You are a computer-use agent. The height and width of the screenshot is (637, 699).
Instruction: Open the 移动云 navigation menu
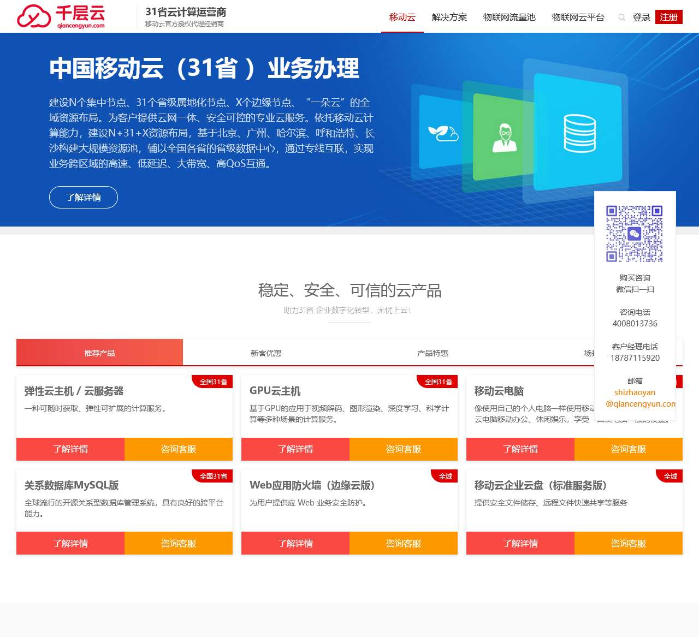(402, 17)
